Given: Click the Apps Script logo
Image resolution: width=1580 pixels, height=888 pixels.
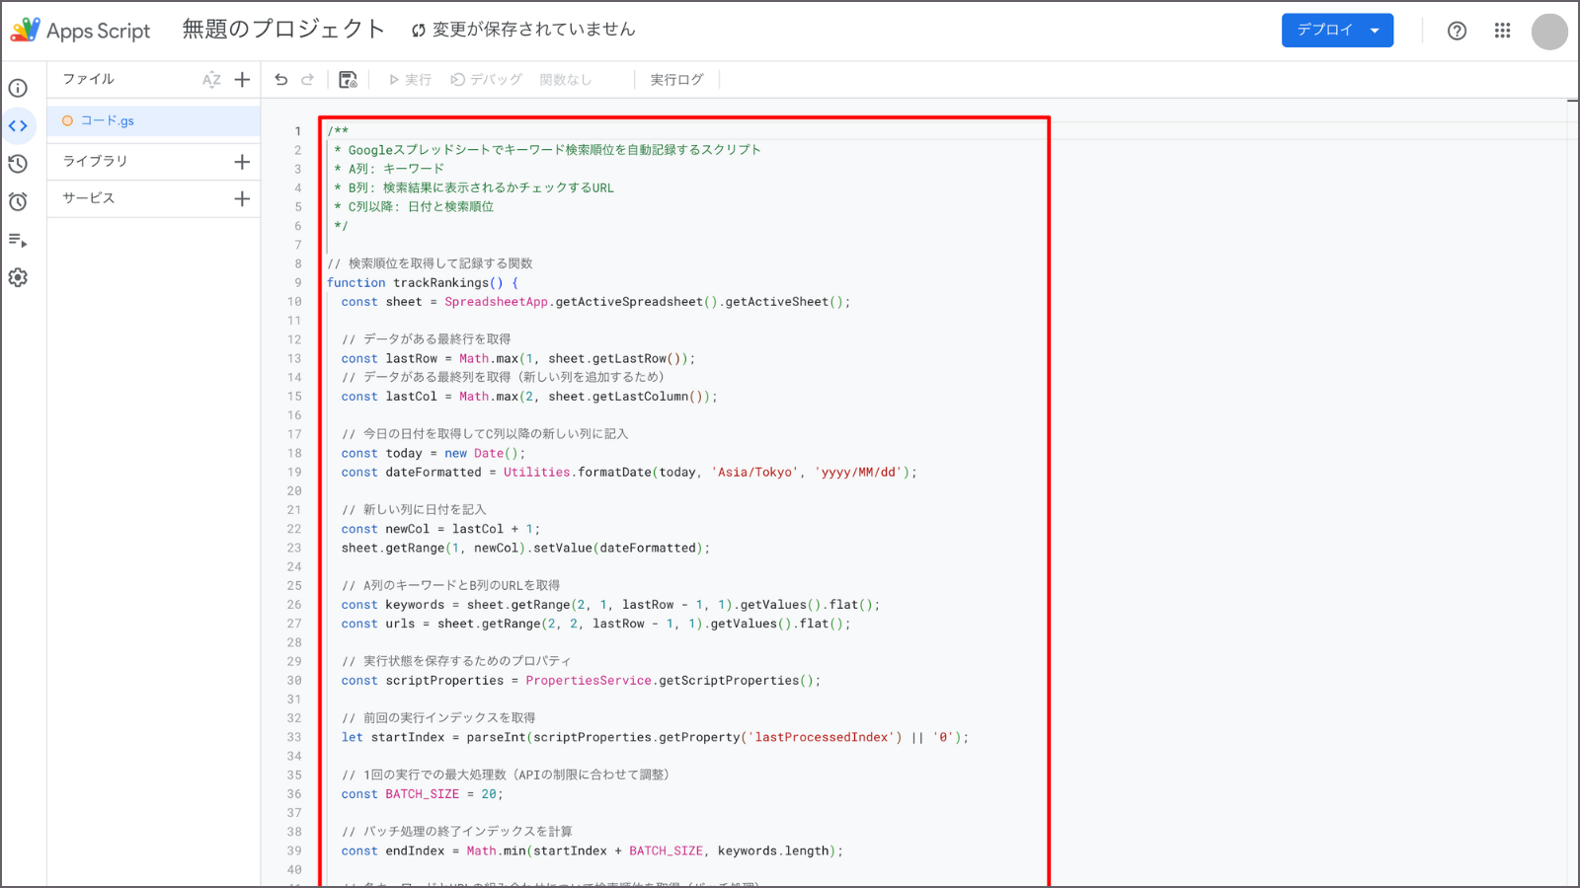Looking at the screenshot, I should point(80,30).
